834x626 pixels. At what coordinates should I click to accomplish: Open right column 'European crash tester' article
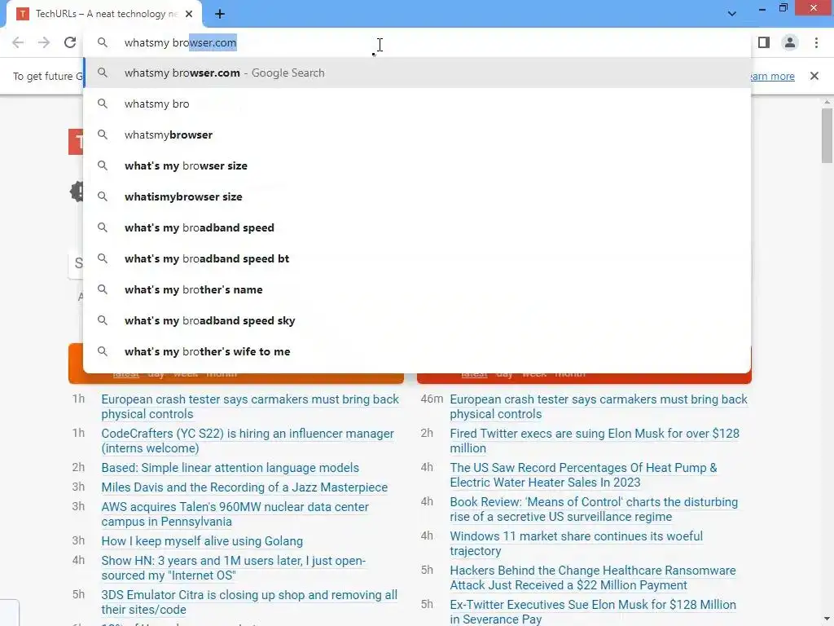pyautogui.click(x=599, y=407)
